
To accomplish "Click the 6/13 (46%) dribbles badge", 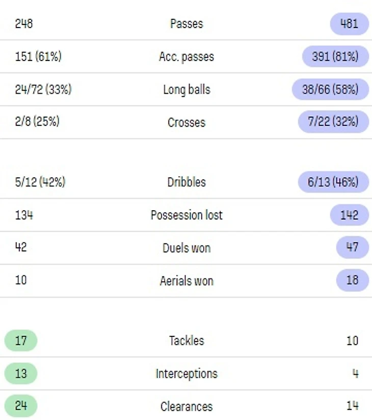I will (x=333, y=182).
